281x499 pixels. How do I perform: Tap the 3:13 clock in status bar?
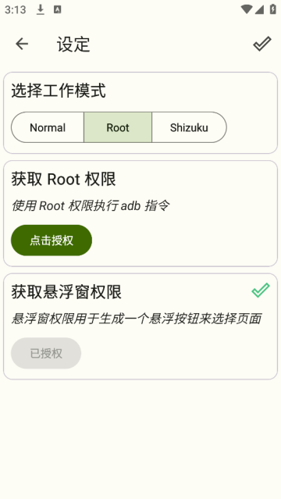(16, 10)
